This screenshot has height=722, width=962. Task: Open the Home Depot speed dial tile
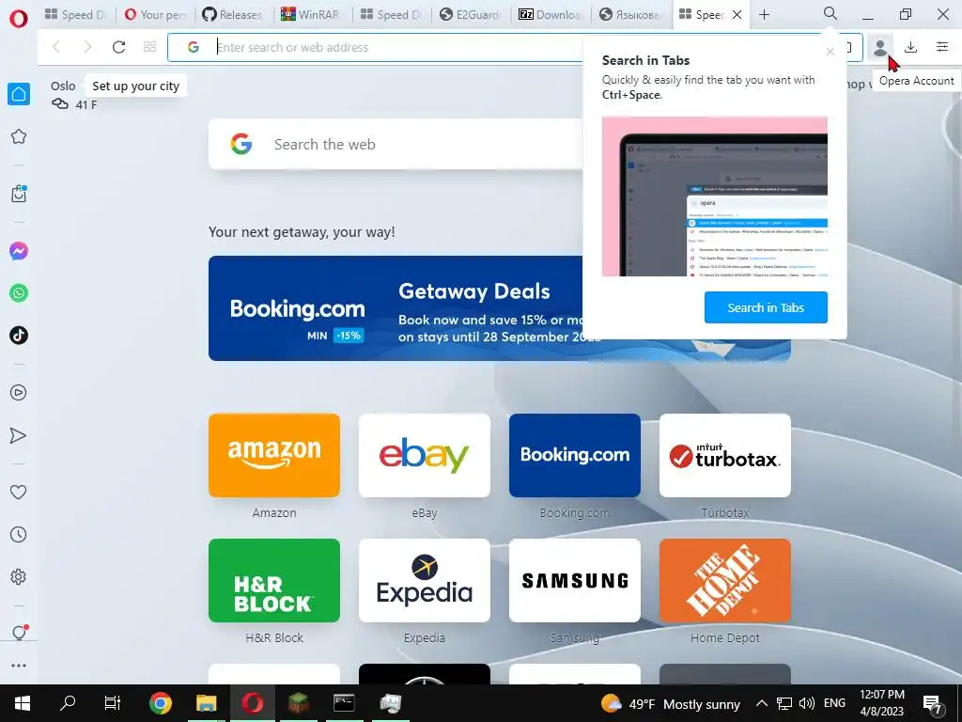[725, 581]
